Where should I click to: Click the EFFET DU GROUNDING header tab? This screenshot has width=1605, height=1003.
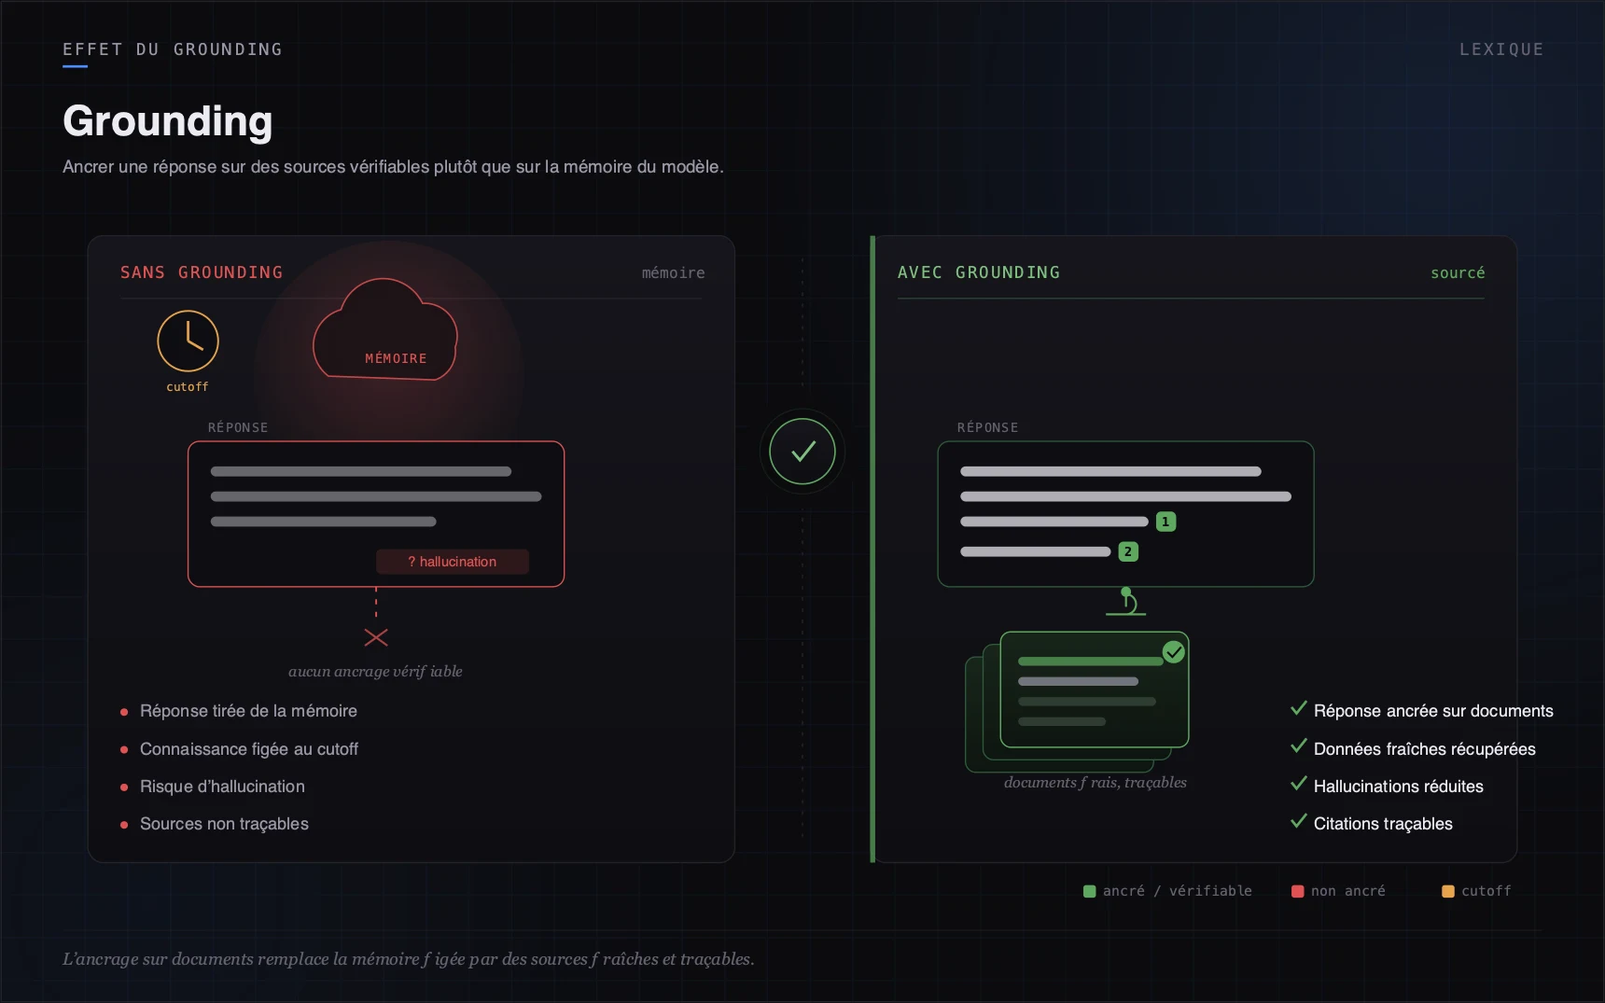point(173,49)
